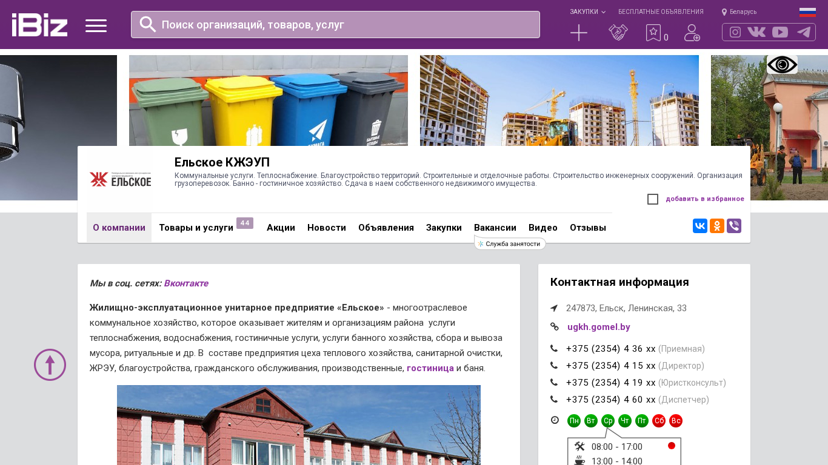Open the company building photo

click(x=299, y=425)
